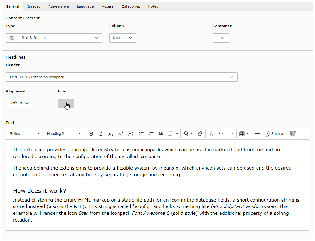Expand the Heading 2 format dropdown
Viewport: 315px width, 241px height.
[64, 134]
